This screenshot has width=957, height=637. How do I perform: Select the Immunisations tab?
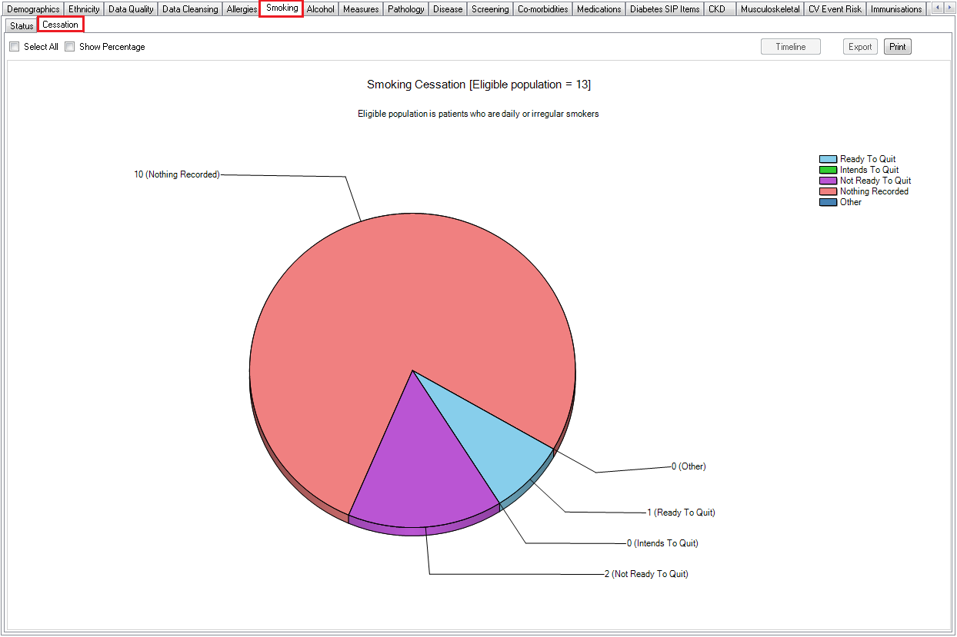pos(896,9)
